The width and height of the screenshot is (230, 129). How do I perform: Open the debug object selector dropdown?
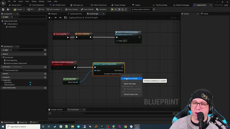141,9
